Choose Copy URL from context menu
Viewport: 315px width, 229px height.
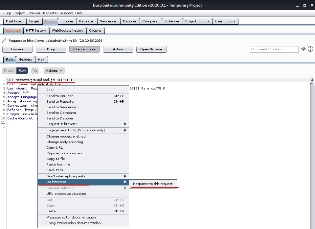click(83, 147)
